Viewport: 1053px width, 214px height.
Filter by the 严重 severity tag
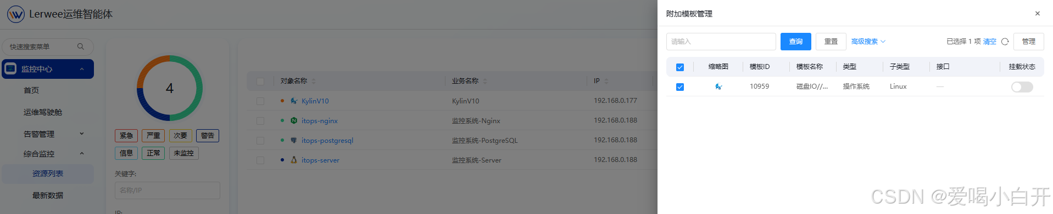(153, 136)
